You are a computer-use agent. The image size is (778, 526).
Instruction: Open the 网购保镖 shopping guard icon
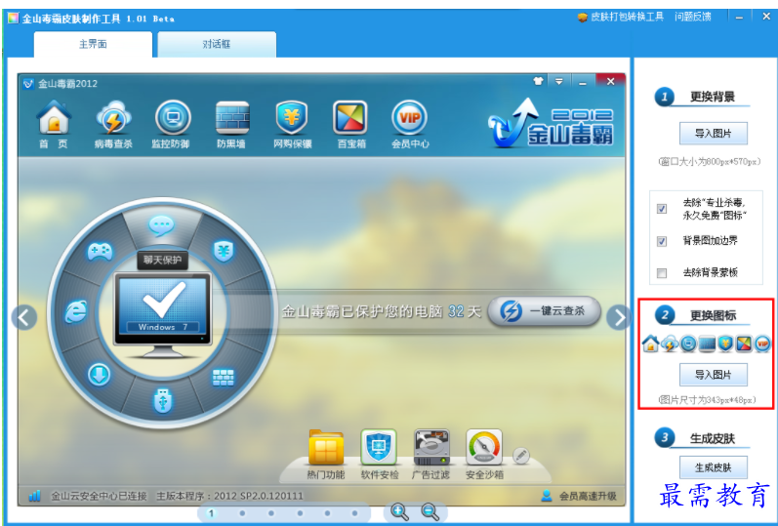coord(292,118)
